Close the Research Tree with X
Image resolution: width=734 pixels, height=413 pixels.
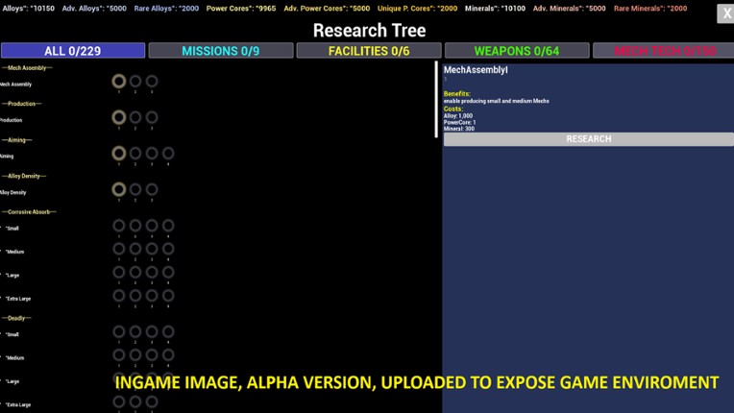[x=725, y=12]
